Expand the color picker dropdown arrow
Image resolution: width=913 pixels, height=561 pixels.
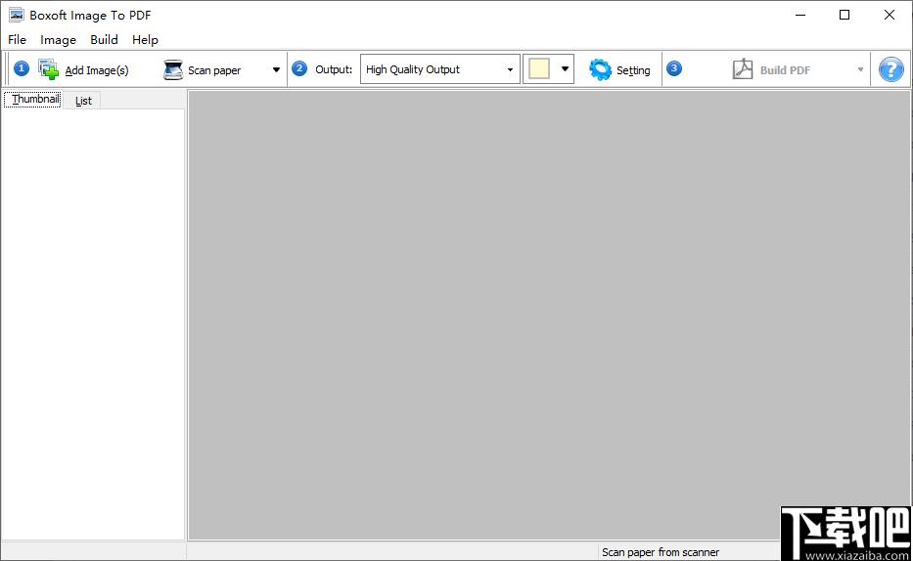pos(565,69)
